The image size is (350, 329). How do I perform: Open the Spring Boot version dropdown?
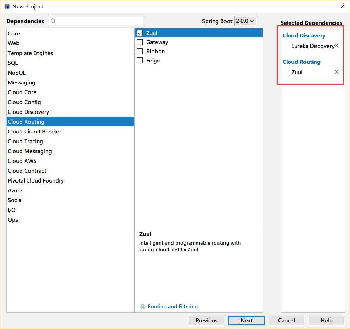(245, 21)
